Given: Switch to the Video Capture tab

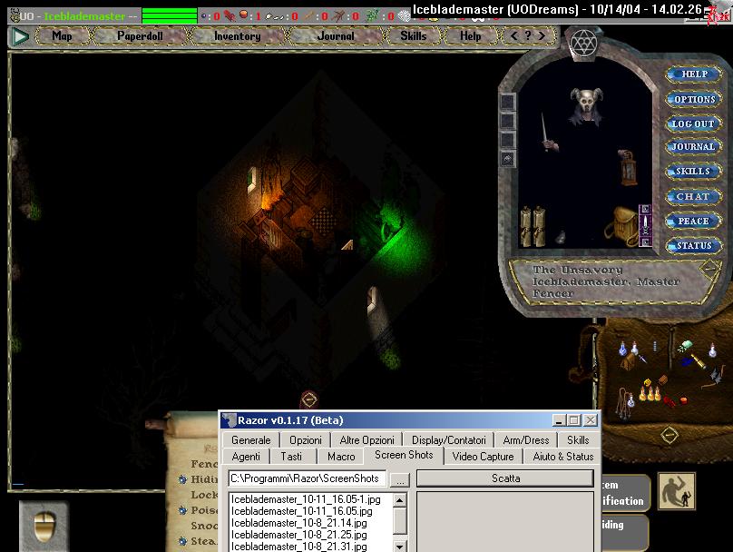Looking at the screenshot, I should pos(483,457).
